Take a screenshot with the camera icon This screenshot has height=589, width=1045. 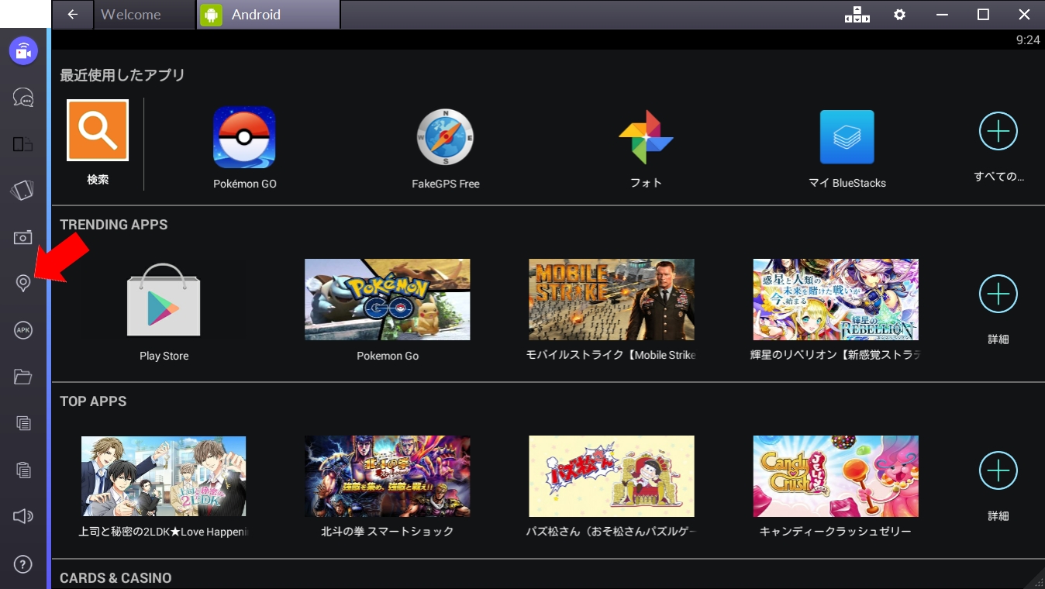pos(23,237)
